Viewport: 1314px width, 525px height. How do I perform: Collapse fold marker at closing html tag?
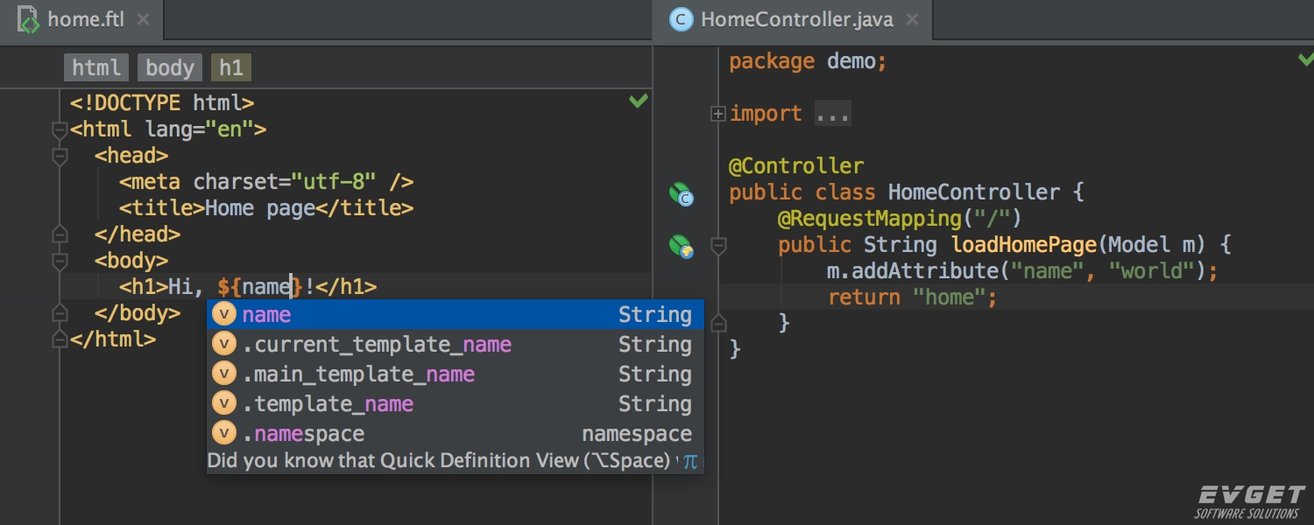pos(60,339)
